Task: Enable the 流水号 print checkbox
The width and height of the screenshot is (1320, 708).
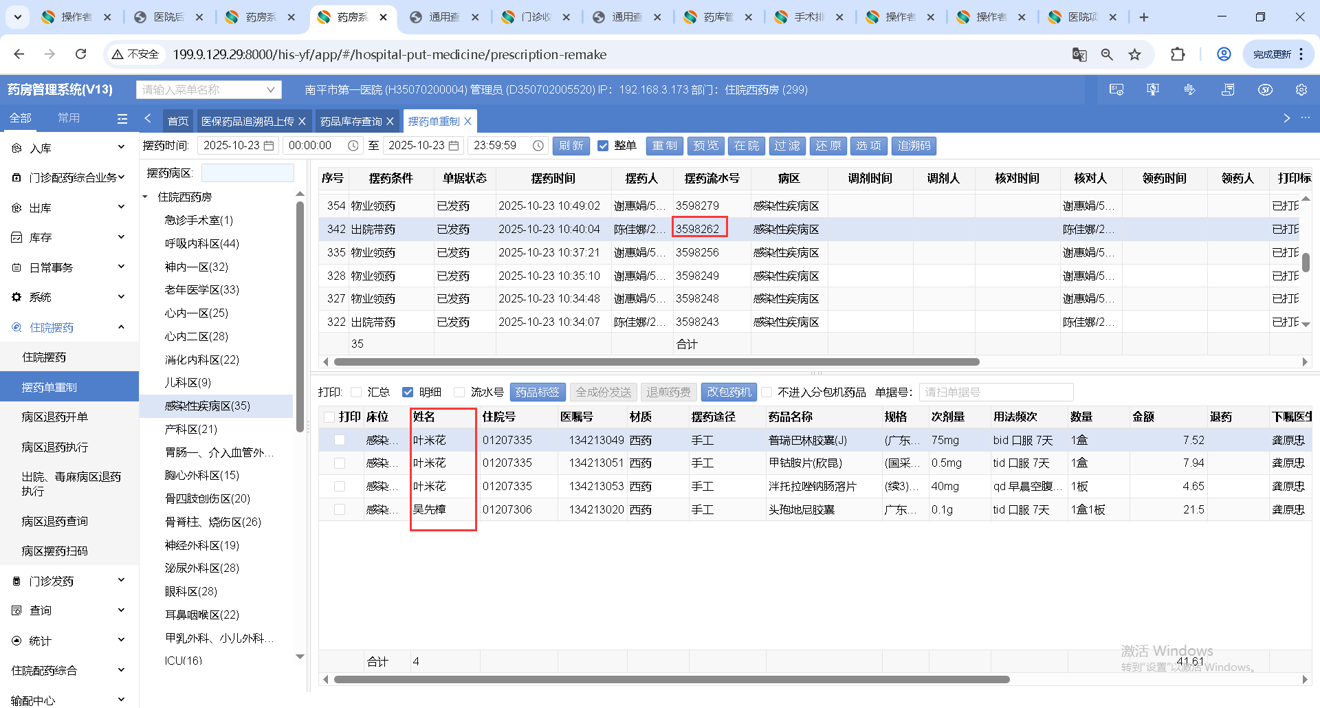Action: (x=459, y=392)
